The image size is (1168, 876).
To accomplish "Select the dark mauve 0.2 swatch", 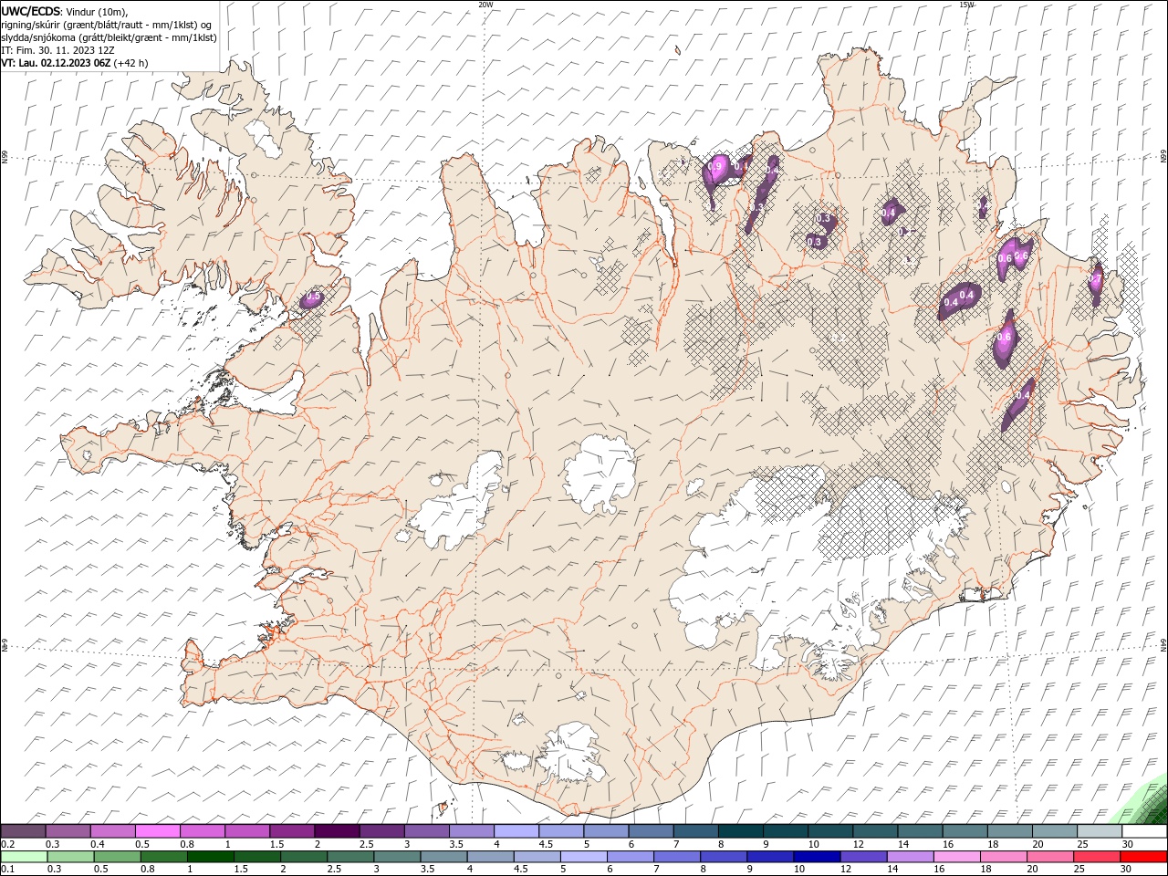I will (x=23, y=831).
